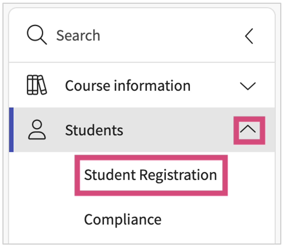Open the Compliance submenu item

coord(123,220)
